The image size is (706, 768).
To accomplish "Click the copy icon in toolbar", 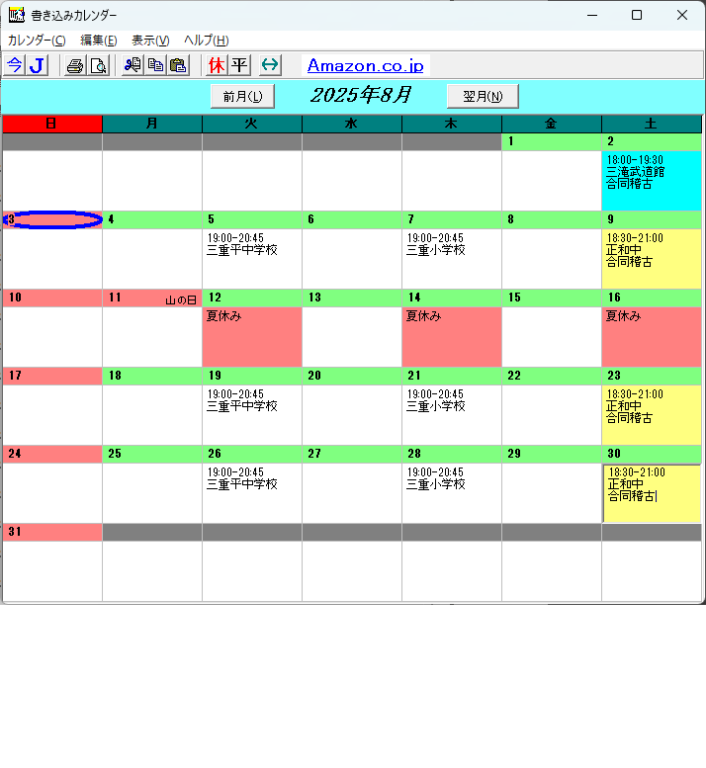I will tap(155, 65).
